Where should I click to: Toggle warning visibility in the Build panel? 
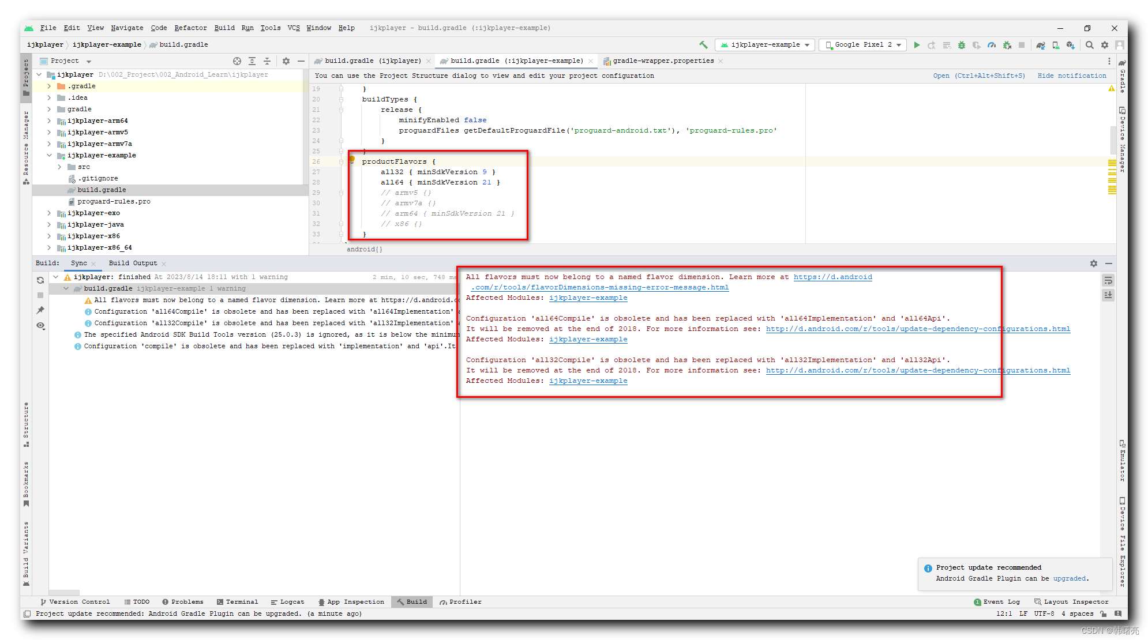click(x=40, y=326)
